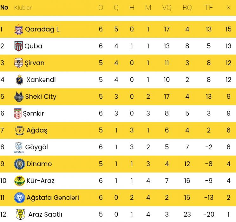The width and height of the screenshot is (236, 222).
Task: Click the TF column header
Action: (208, 8)
